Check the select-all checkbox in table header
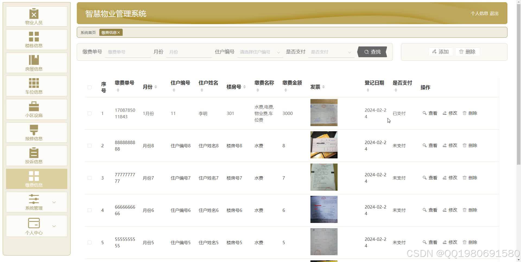 coord(90,87)
